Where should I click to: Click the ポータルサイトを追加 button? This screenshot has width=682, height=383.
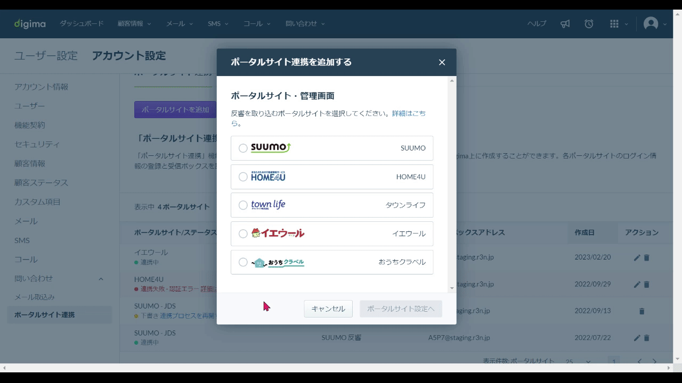click(x=175, y=110)
